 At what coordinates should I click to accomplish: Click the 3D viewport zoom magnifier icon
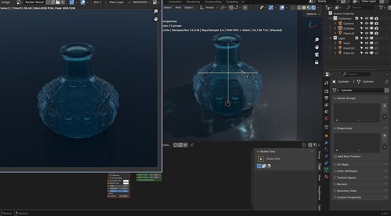[317, 40]
